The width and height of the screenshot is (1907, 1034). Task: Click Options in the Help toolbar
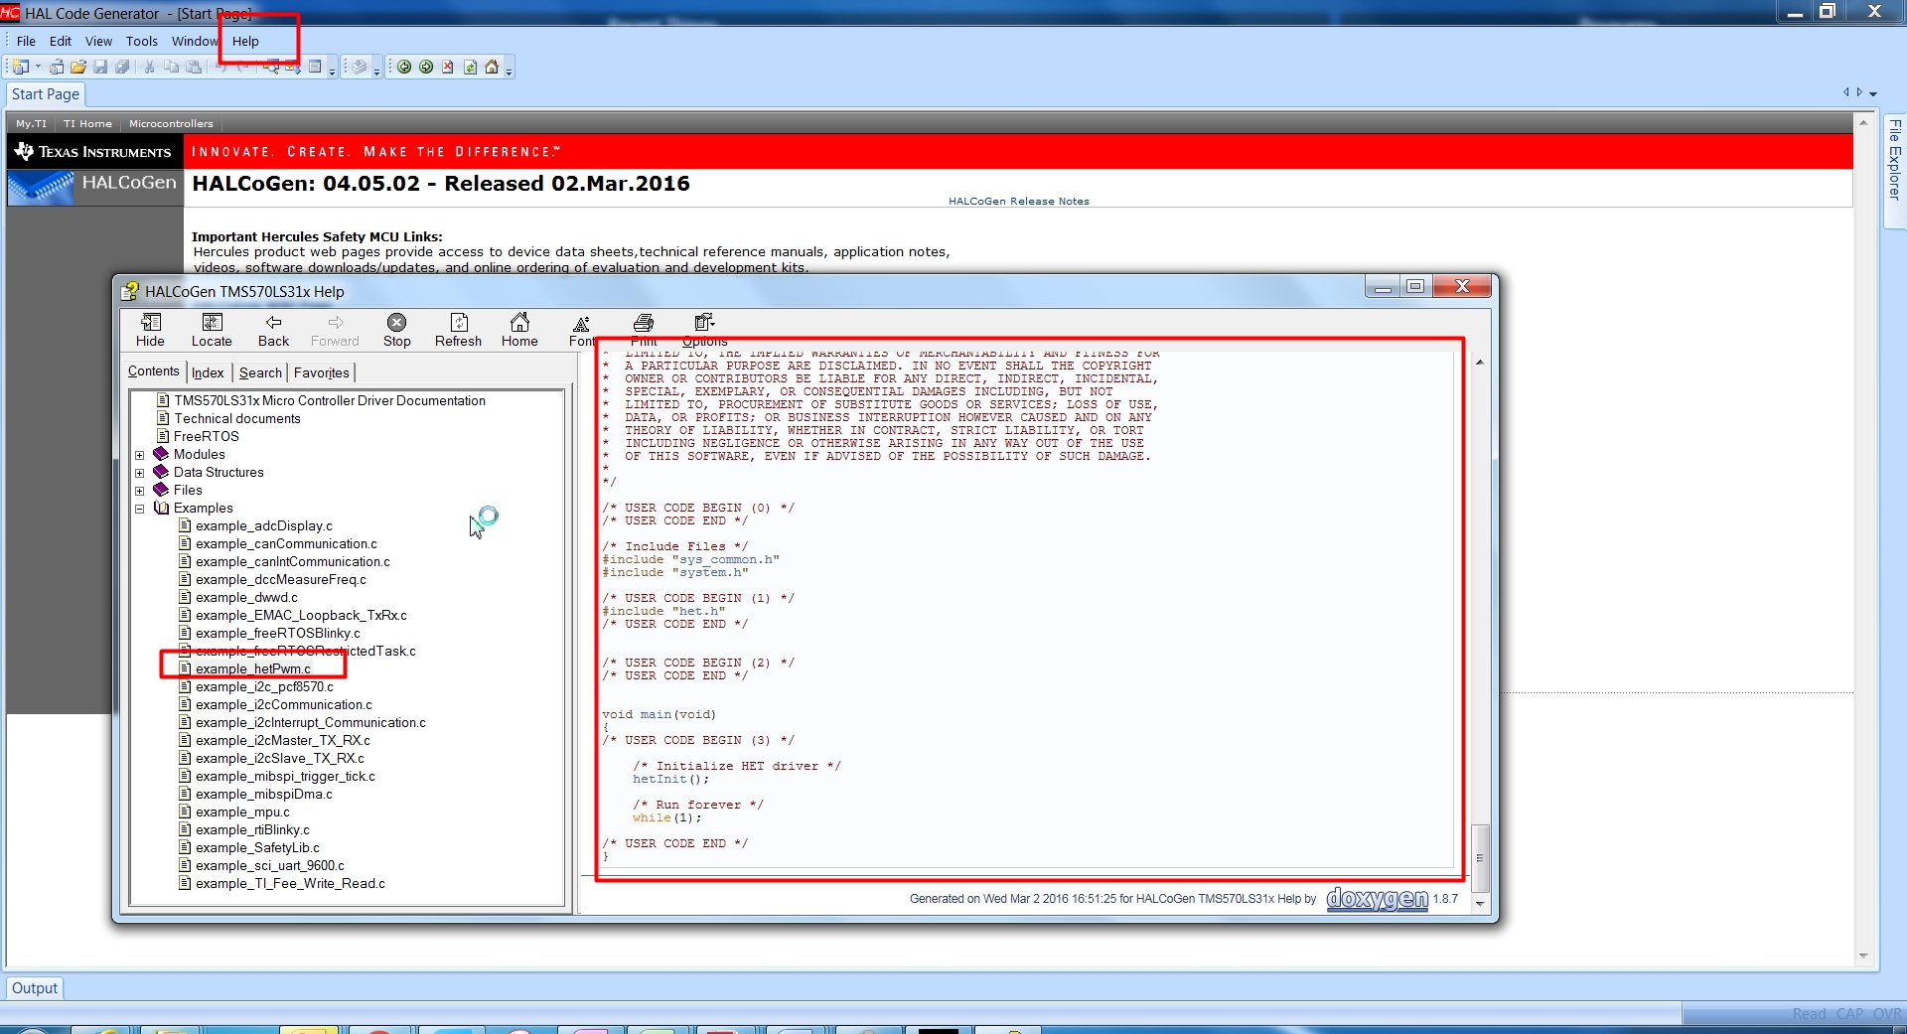click(705, 331)
